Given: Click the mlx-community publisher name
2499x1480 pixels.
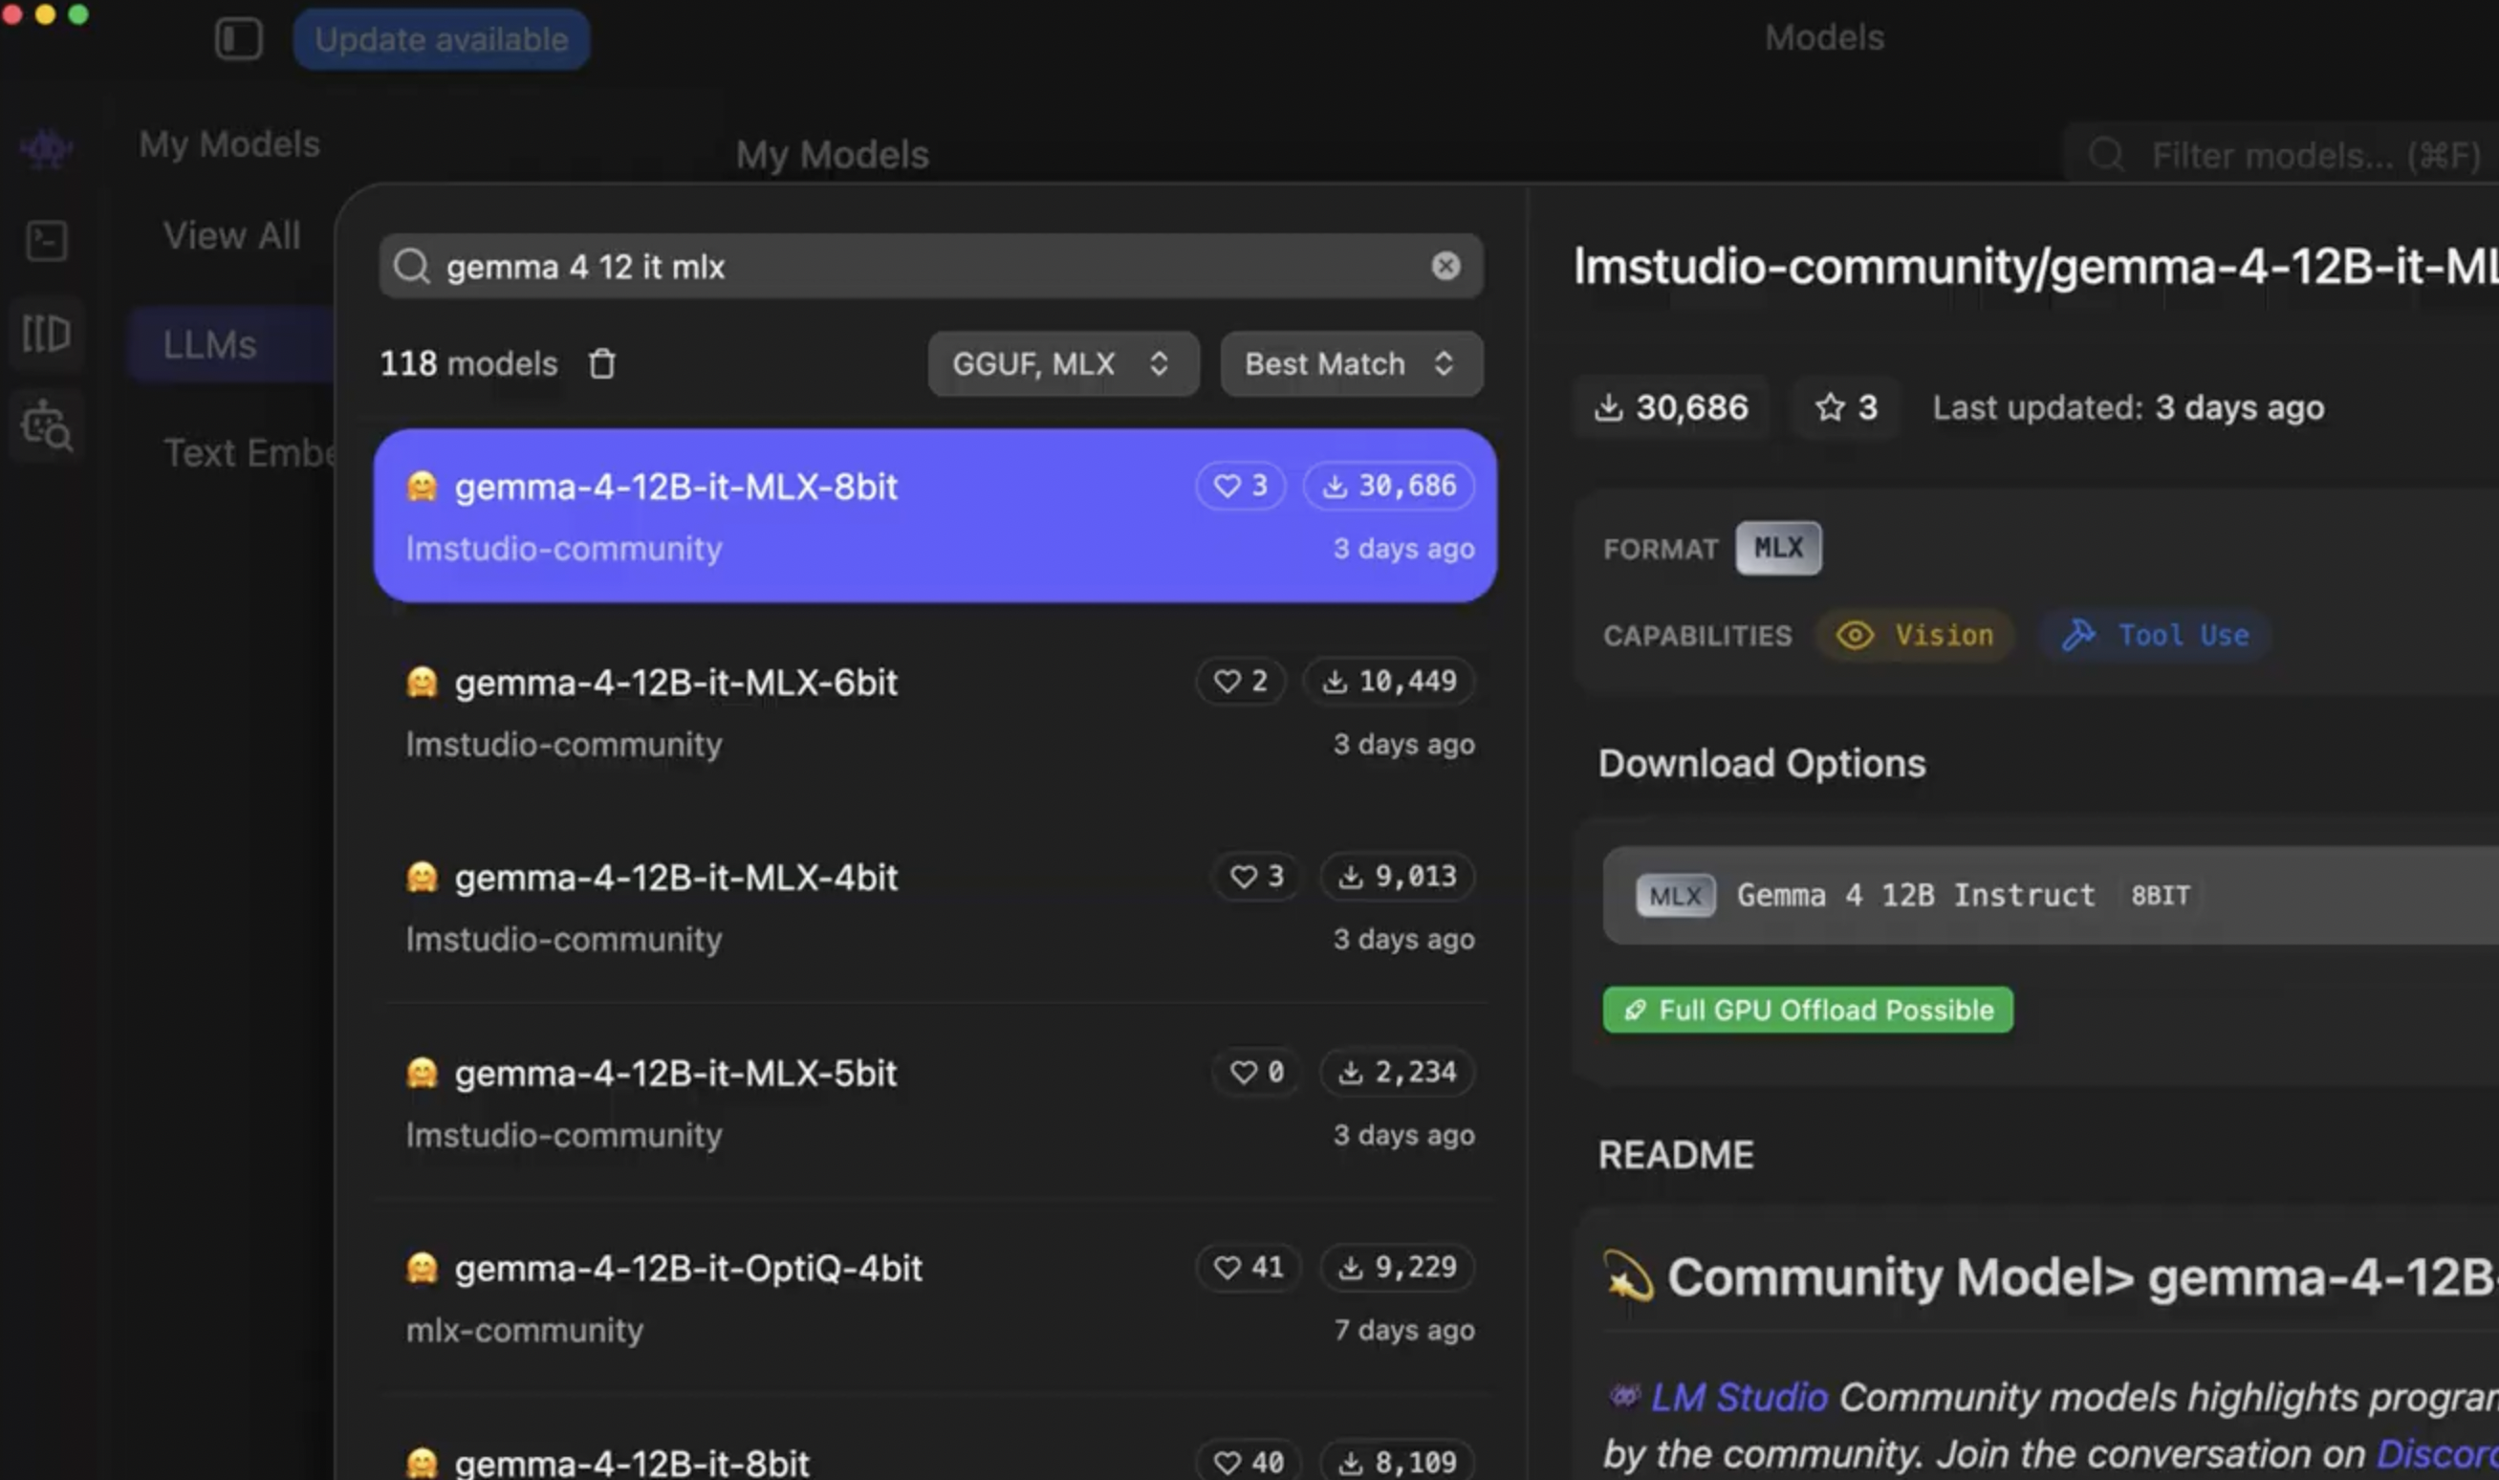Looking at the screenshot, I should [x=525, y=1331].
